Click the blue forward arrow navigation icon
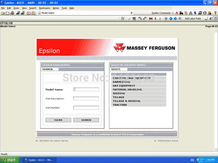218x163 pixels. tap(175, 18)
